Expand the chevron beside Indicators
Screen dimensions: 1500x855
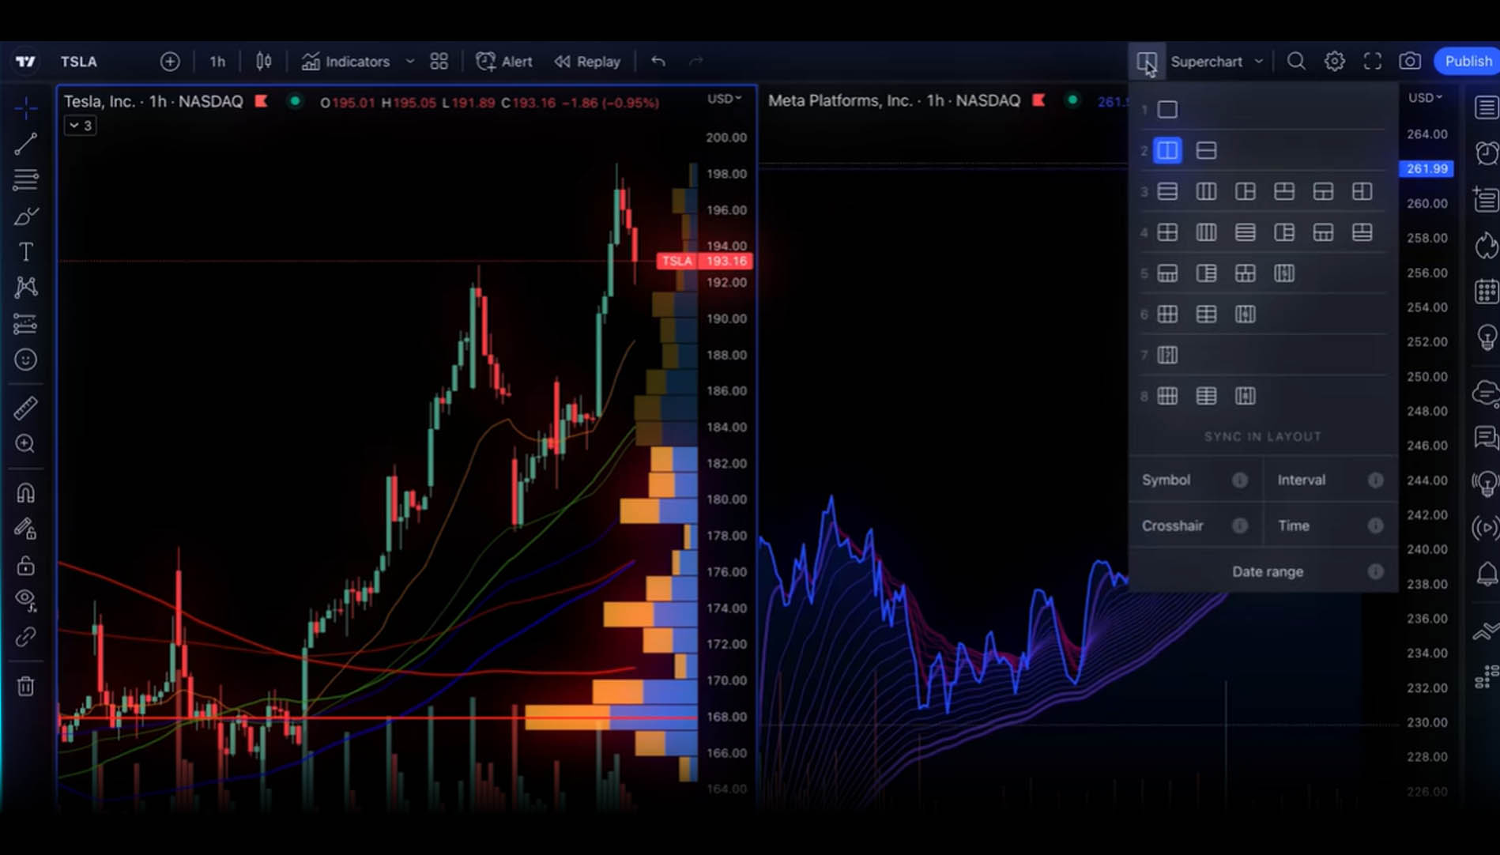pyautogui.click(x=409, y=62)
